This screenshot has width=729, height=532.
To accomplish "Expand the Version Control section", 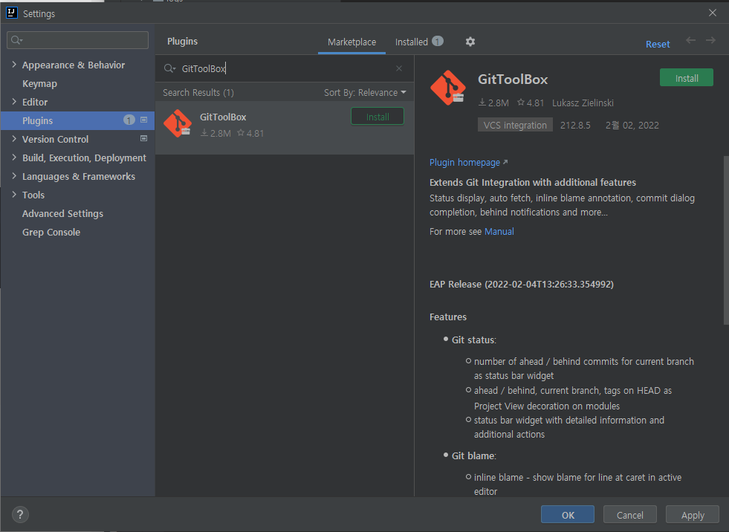I will (14, 139).
